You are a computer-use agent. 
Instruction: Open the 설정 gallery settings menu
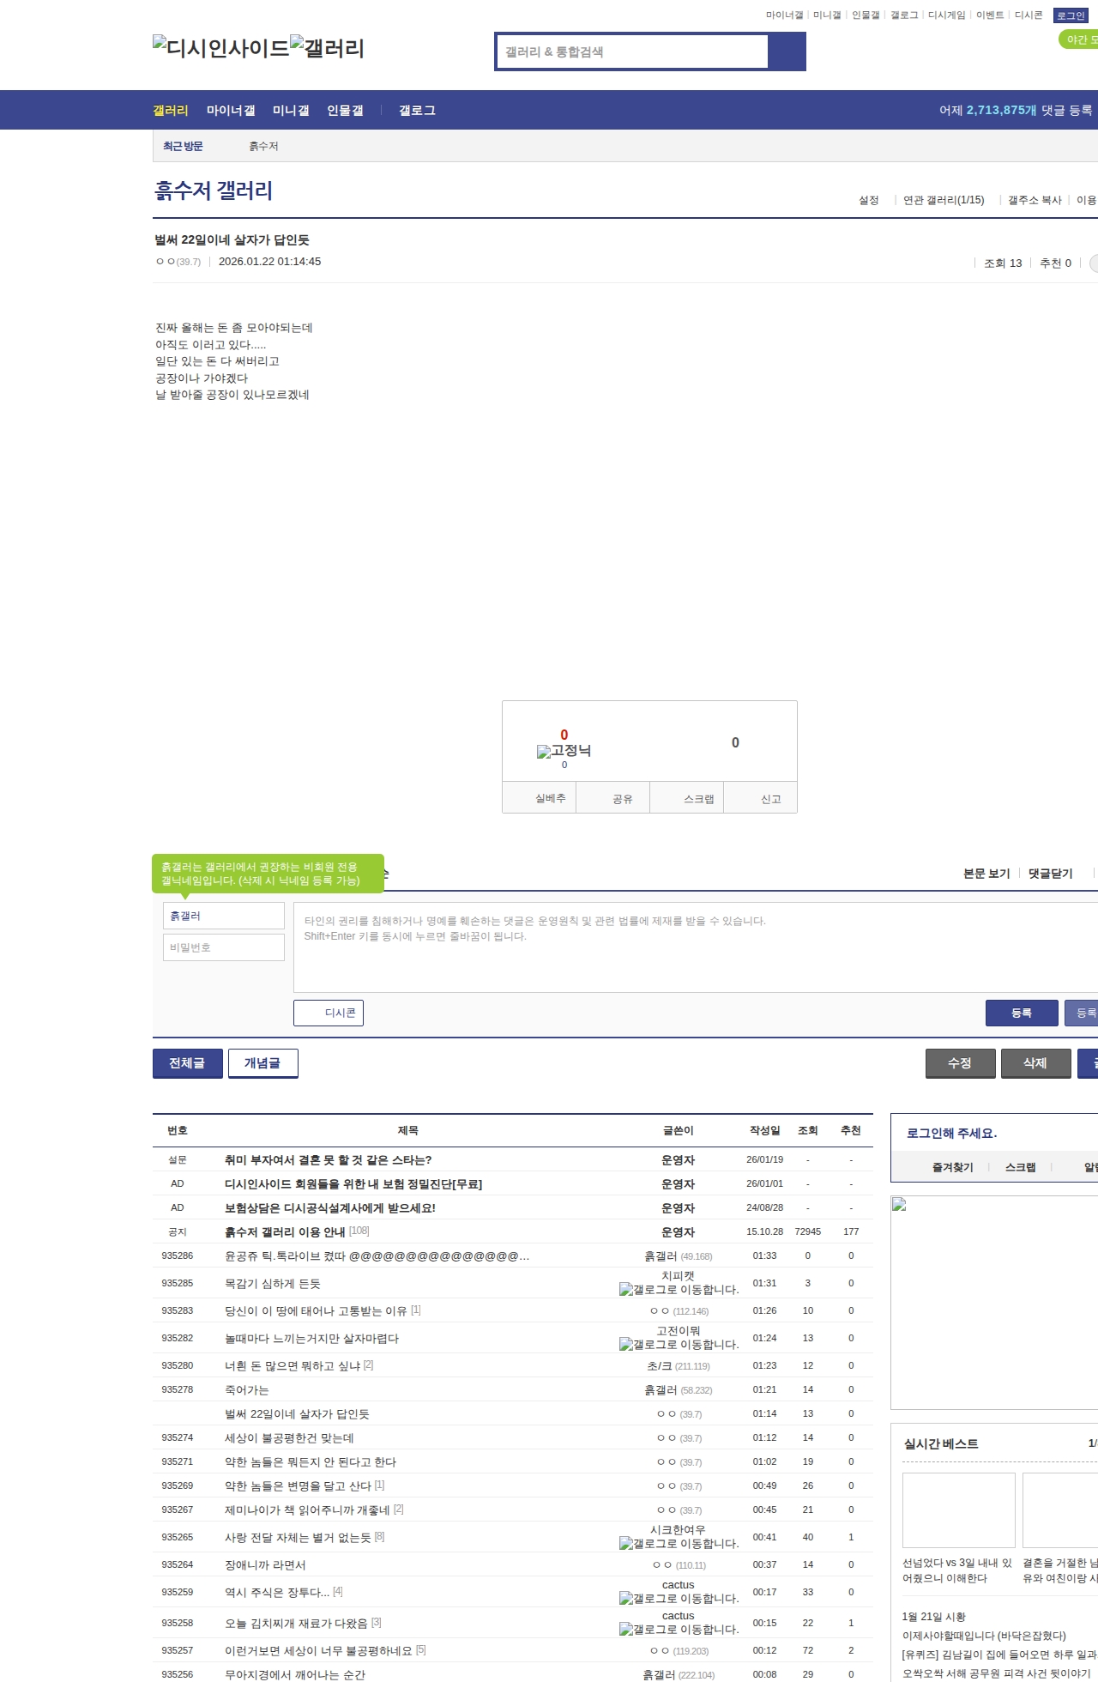point(869,200)
